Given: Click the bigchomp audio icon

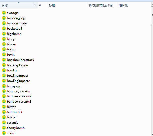Looking at the screenshot, I should click(x=4, y=34).
